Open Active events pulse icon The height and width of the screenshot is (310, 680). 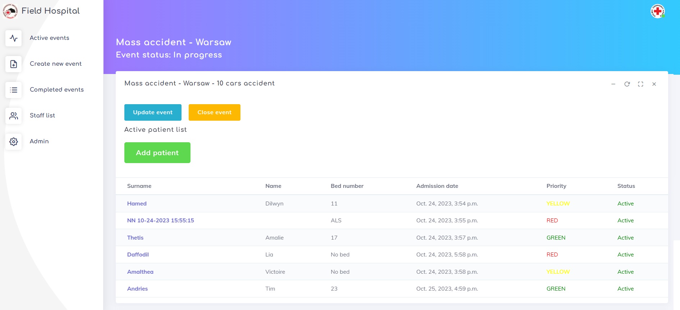point(14,38)
